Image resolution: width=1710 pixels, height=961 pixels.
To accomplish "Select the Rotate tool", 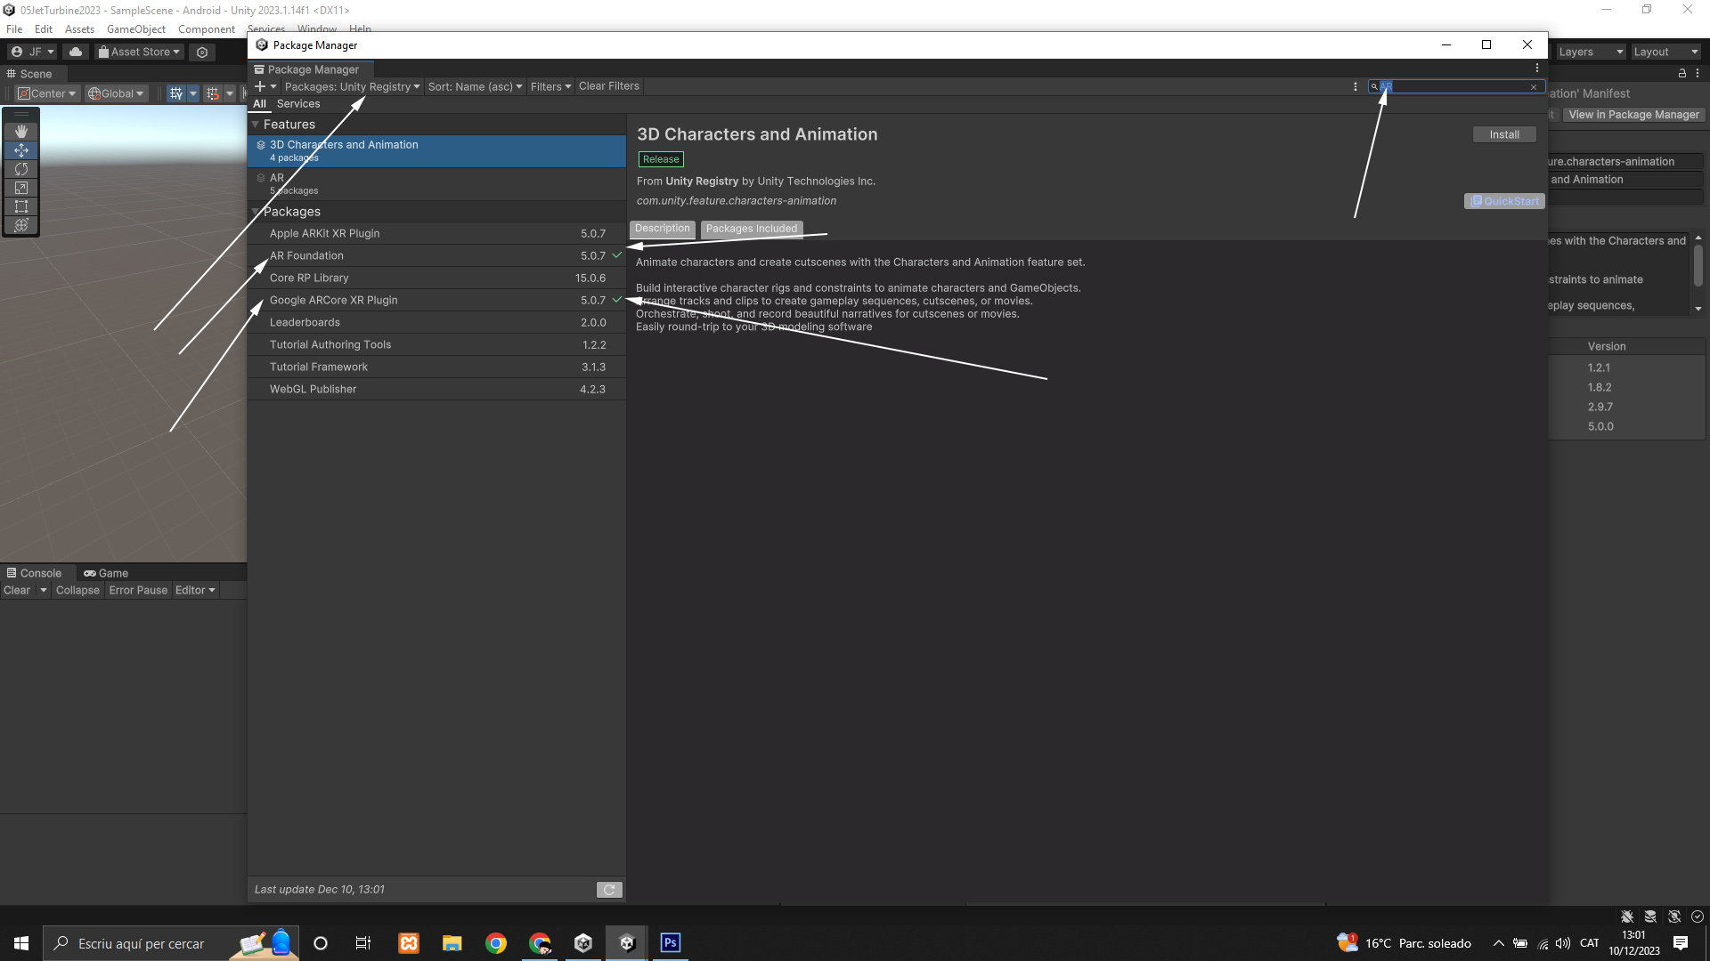I will [x=21, y=169].
